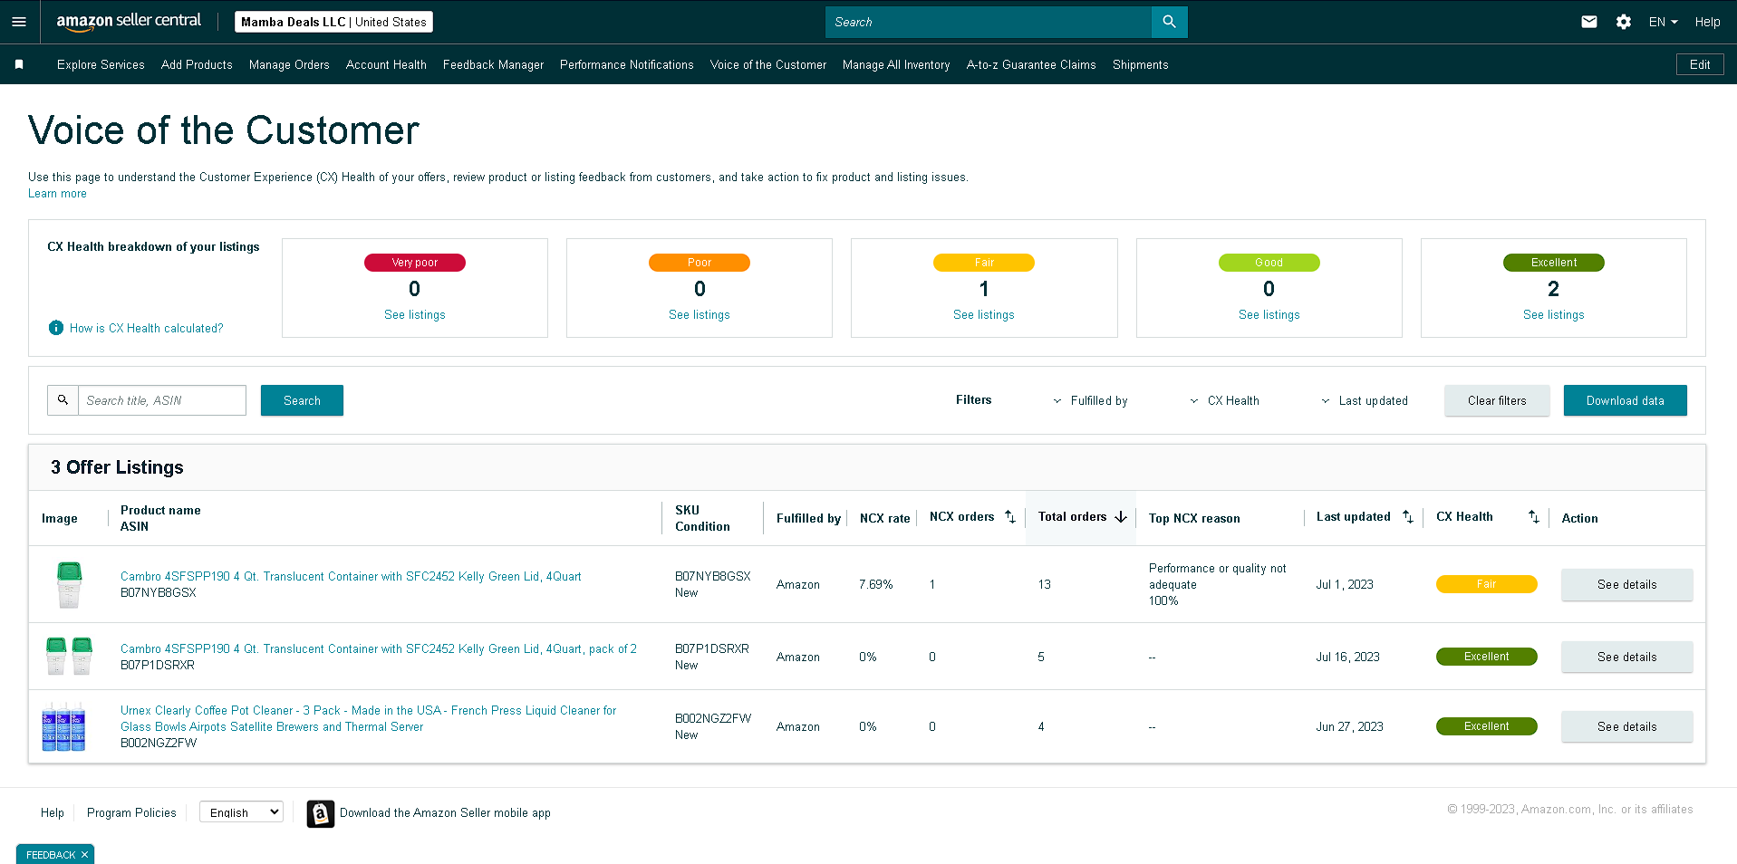1737x864 pixels.
Task: Click the bookmark icon in the nav bar
Action: pyautogui.click(x=19, y=64)
